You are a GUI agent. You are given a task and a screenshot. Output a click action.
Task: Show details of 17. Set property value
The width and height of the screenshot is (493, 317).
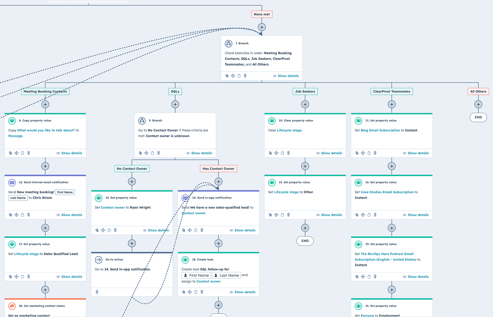pos(69,277)
